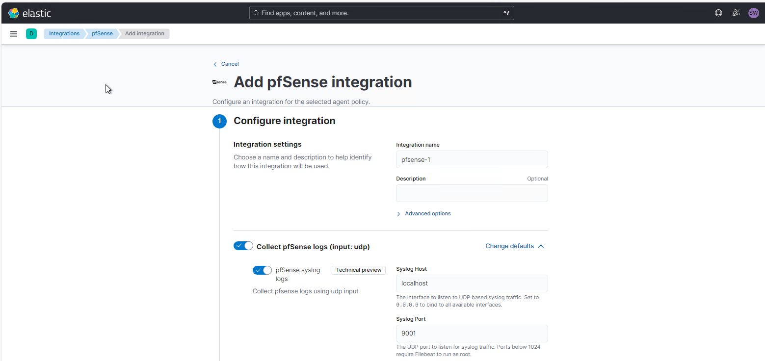Screen dimensions: 765x361
Task: Click the Syslog Host field
Action: [x=472, y=284]
